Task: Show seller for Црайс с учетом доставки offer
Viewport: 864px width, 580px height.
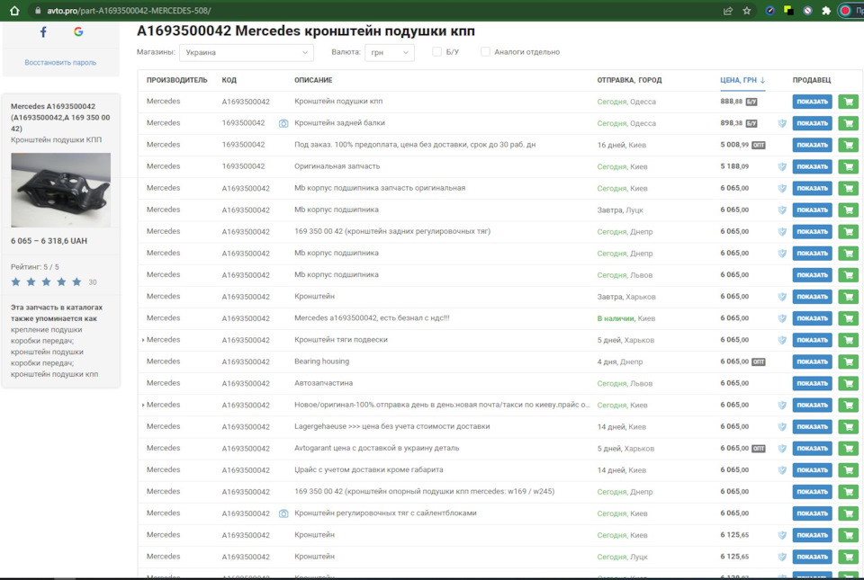Action: pos(812,470)
